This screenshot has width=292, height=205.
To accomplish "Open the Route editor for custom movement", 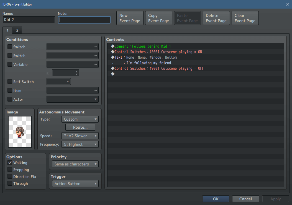I will [80, 127].
